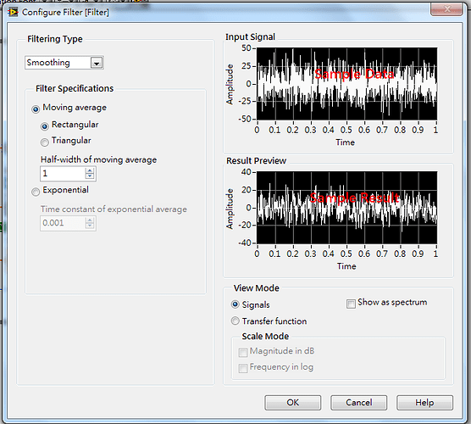Image resolution: width=471 pixels, height=424 pixels.
Task: Switch view mode to Transfer function
Action: [x=235, y=321]
